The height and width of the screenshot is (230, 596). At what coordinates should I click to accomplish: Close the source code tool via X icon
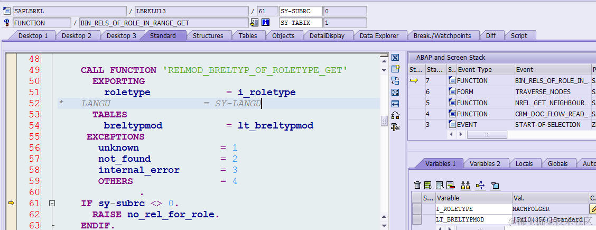coord(395,58)
